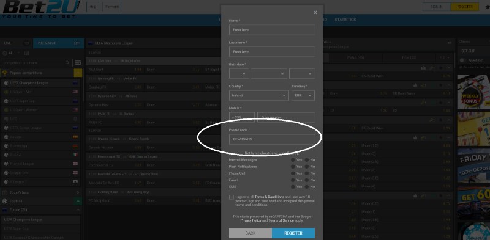Open the STATISTICS menu item
Viewport: 490px width, 240px height.
345,20
